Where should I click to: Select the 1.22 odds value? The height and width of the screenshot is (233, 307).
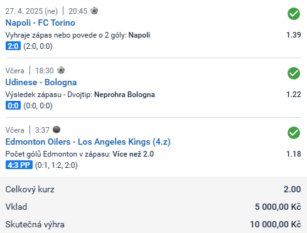pyautogui.click(x=294, y=95)
